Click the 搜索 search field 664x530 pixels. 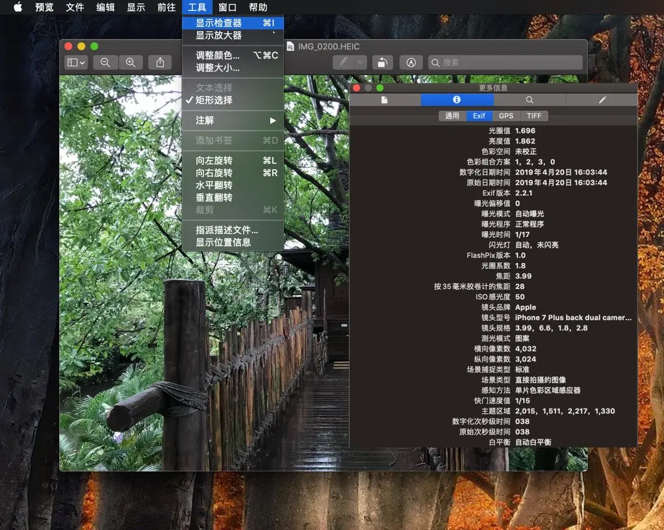click(505, 62)
